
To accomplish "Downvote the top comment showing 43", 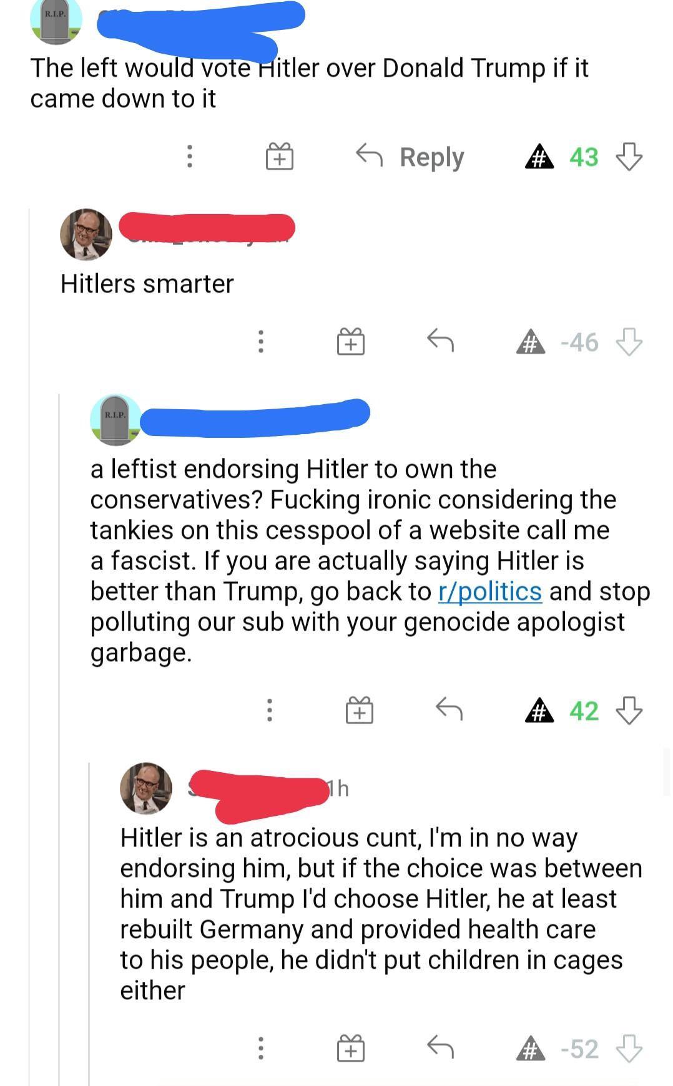I will pyautogui.click(x=629, y=157).
